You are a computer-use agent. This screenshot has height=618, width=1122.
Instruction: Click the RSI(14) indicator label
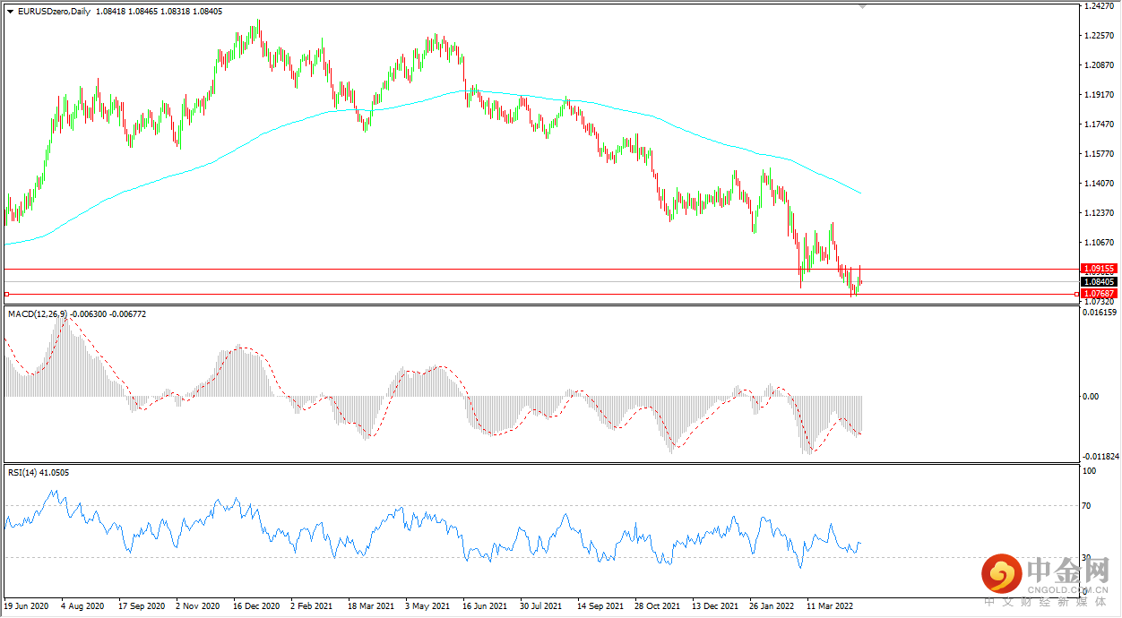pos(23,472)
